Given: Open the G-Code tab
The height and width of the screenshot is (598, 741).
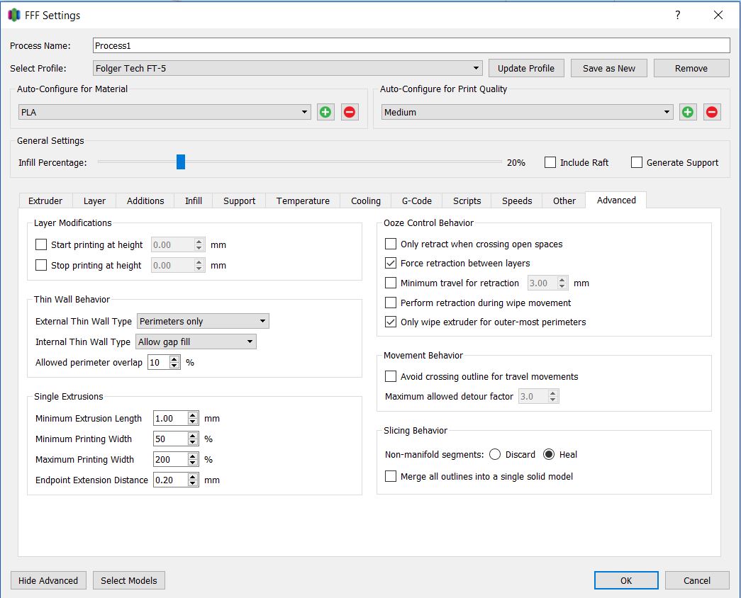Looking at the screenshot, I should [417, 201].
